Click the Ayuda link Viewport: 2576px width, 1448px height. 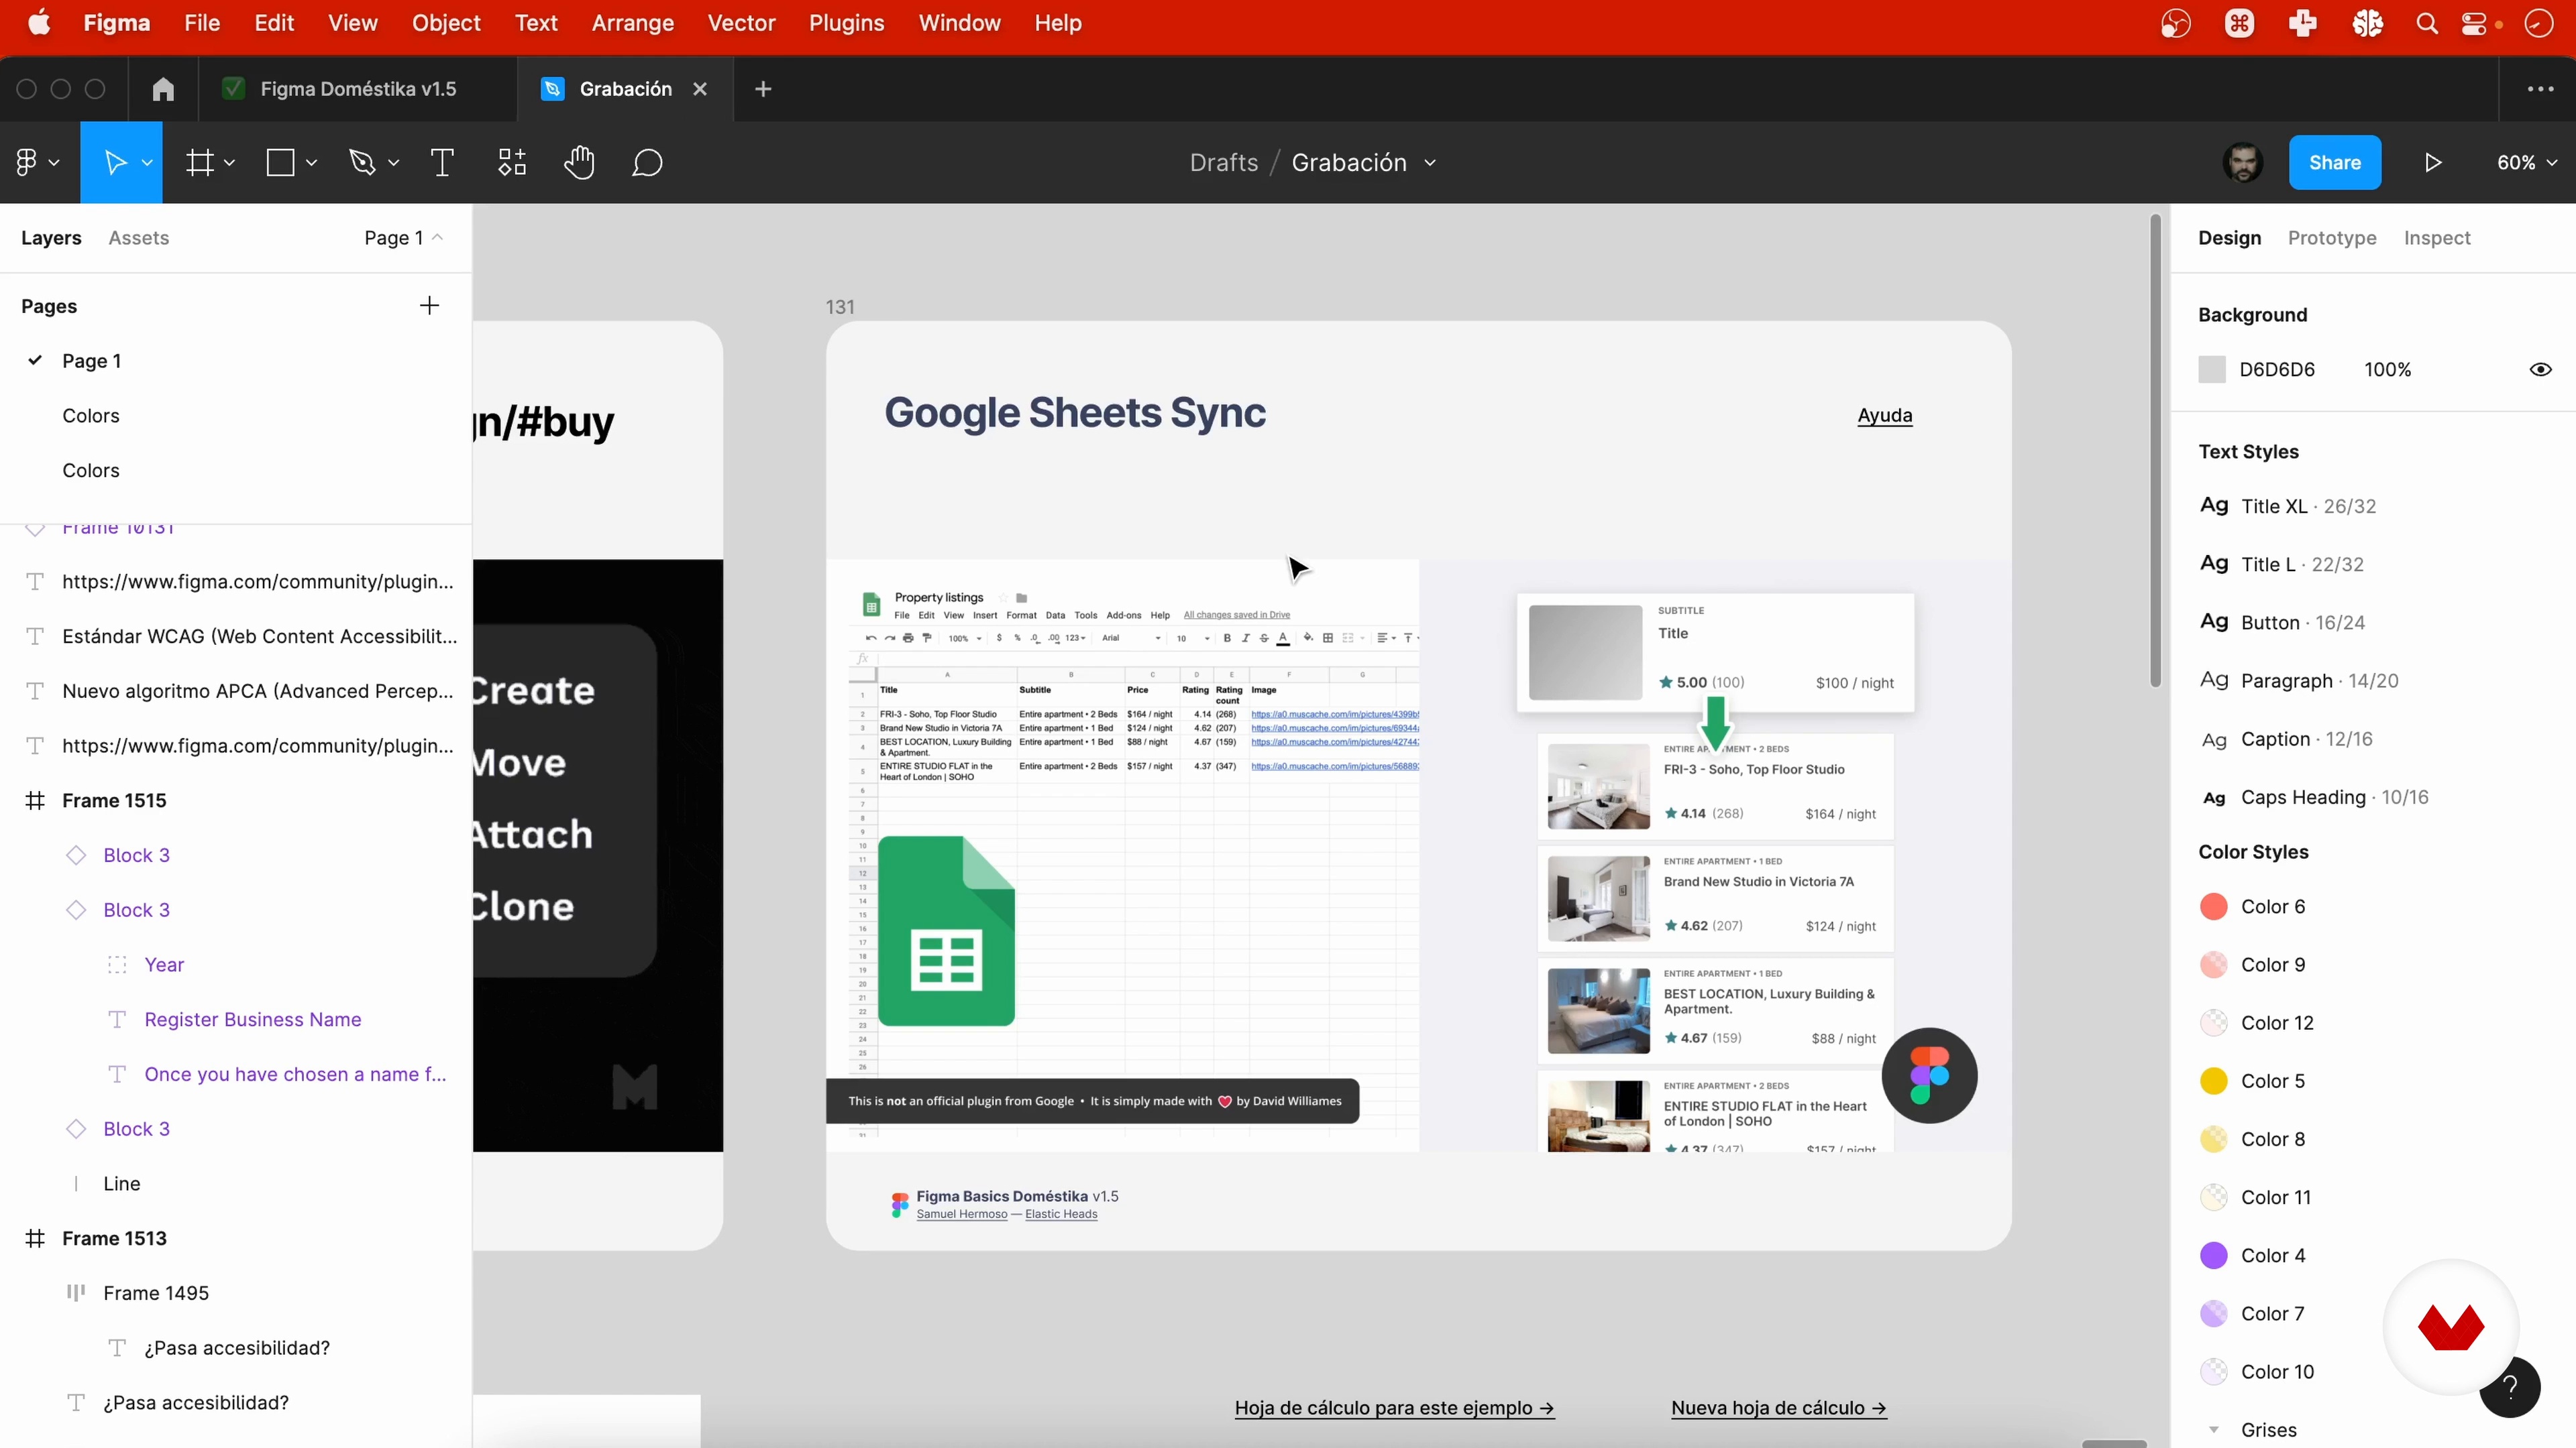(1885, 416)
